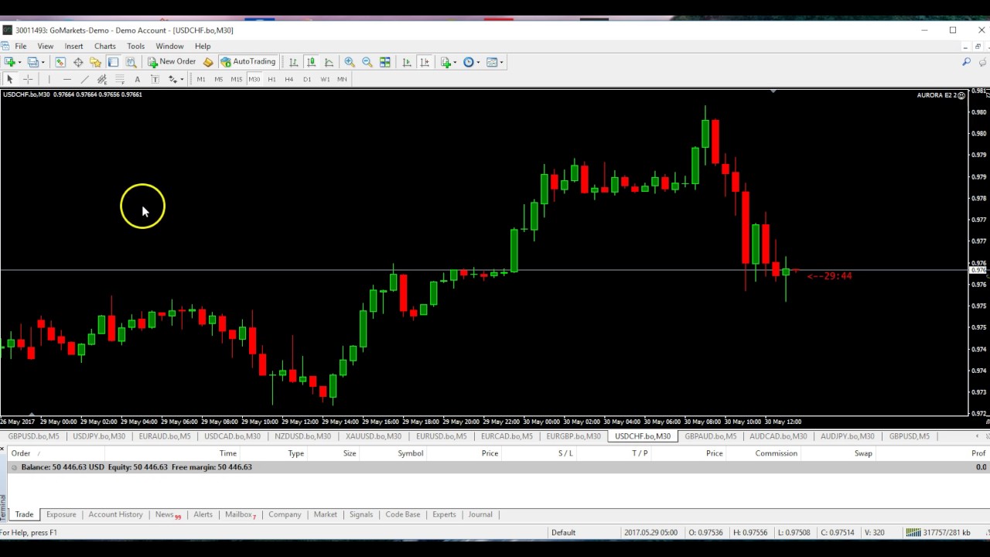Select the Text Label tool
This screenshot has height=557, width=990.
[155, 79]
